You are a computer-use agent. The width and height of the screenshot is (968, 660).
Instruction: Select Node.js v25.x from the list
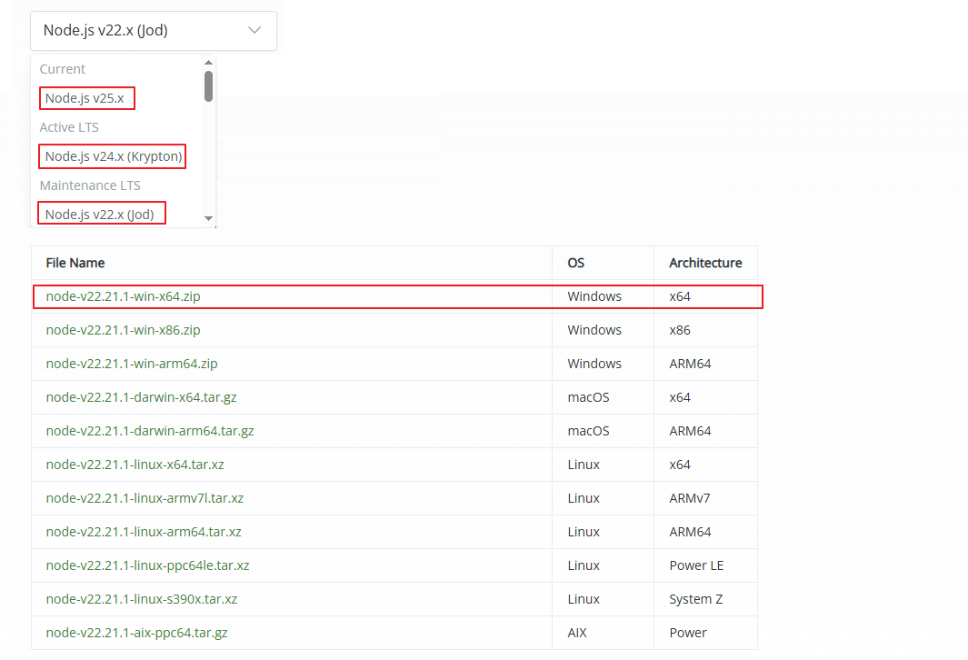pyautogui.click(x=85, y=98)
